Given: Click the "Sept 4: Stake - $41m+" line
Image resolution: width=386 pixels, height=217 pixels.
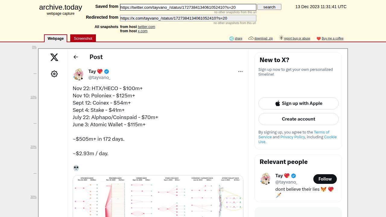Looking at the screenshot, I should click(x=99, y=110).
